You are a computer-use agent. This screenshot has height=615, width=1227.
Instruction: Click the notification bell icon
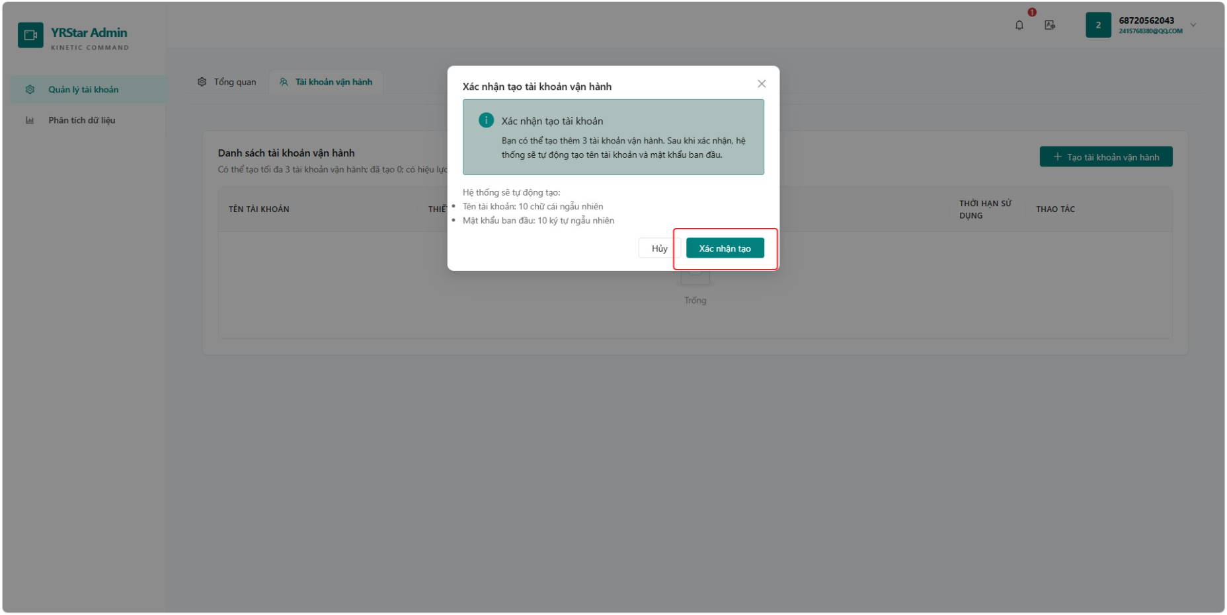(x=1019, y=25)
